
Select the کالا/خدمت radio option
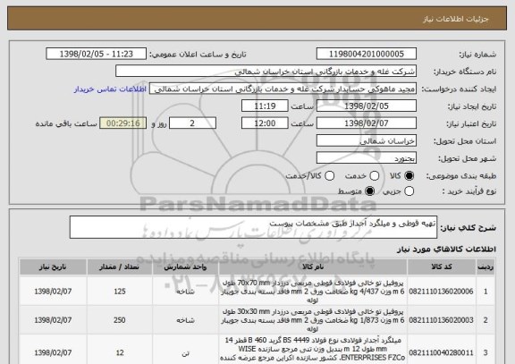pos(329,176)
